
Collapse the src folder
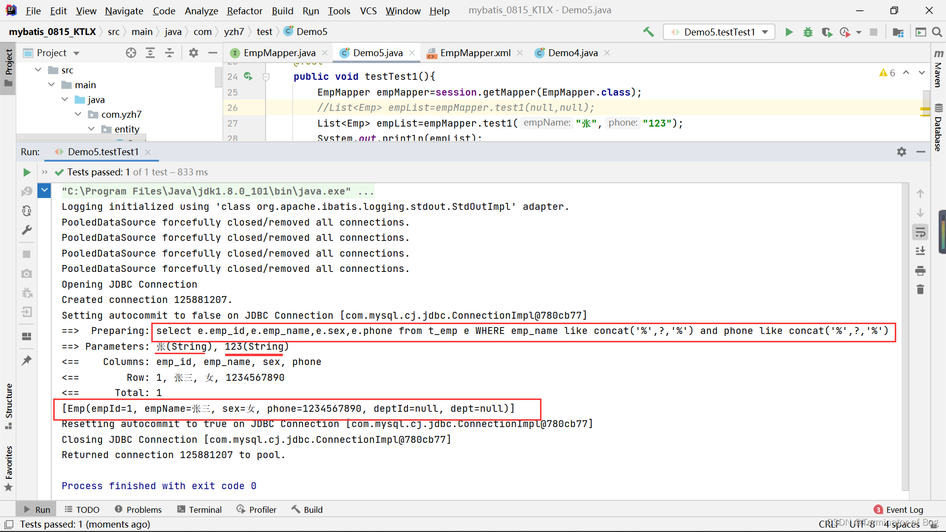38,70
